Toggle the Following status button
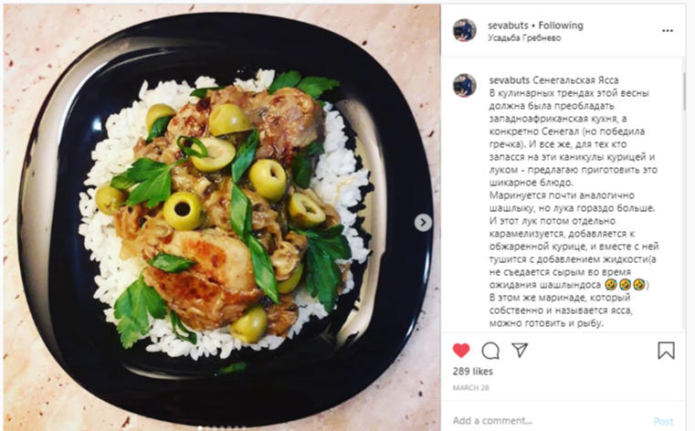695x431 pixels. tap(561, 26)
